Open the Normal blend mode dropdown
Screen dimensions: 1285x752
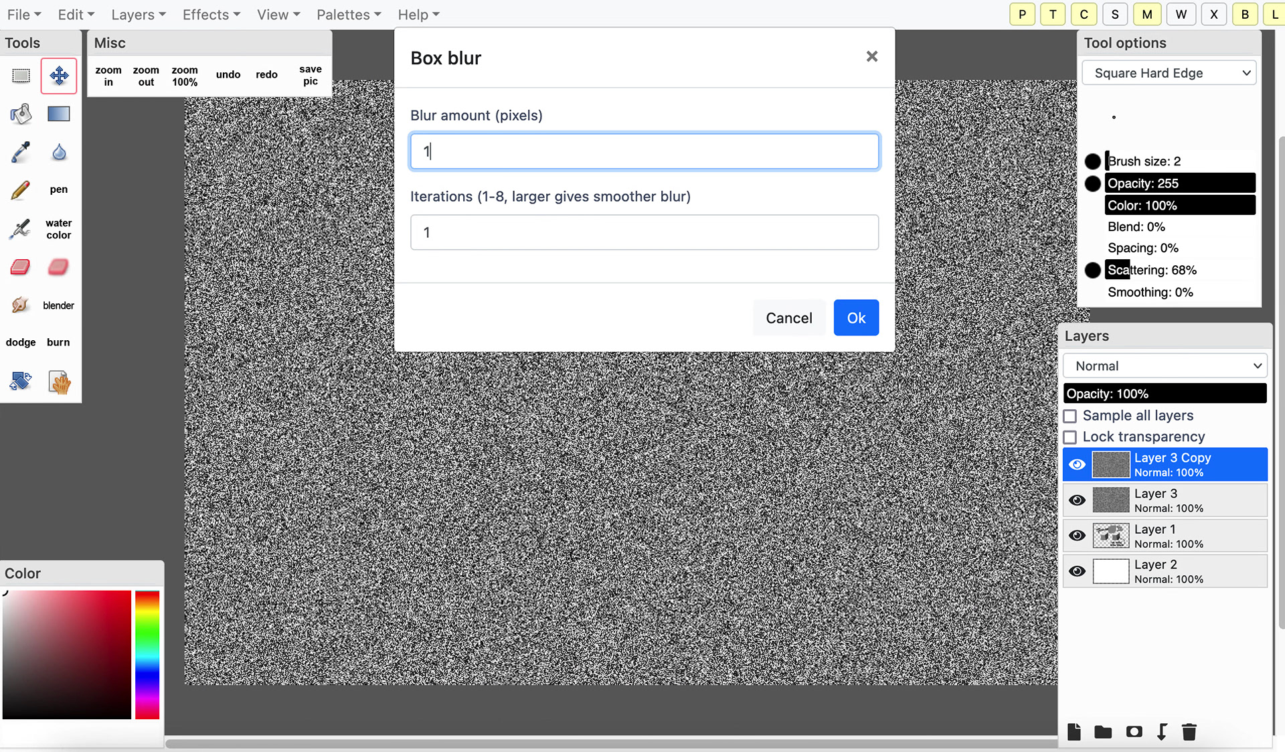(x=1165, y=366)
